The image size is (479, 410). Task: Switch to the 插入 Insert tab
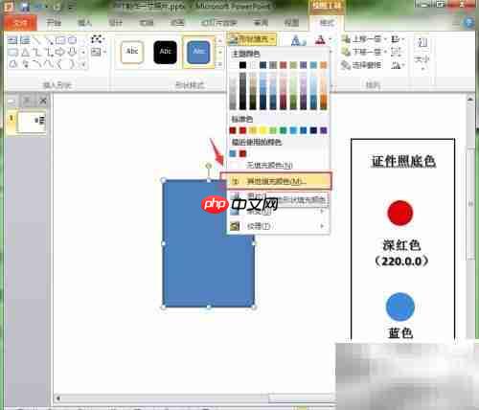85,23
